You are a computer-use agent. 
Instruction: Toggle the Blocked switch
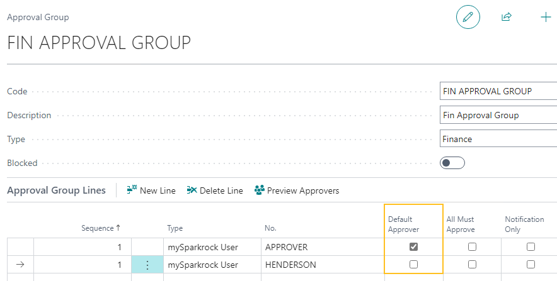coord(452,163)
